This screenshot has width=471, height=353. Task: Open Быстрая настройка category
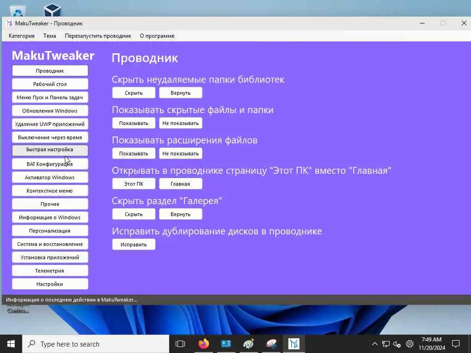(50, 150)
